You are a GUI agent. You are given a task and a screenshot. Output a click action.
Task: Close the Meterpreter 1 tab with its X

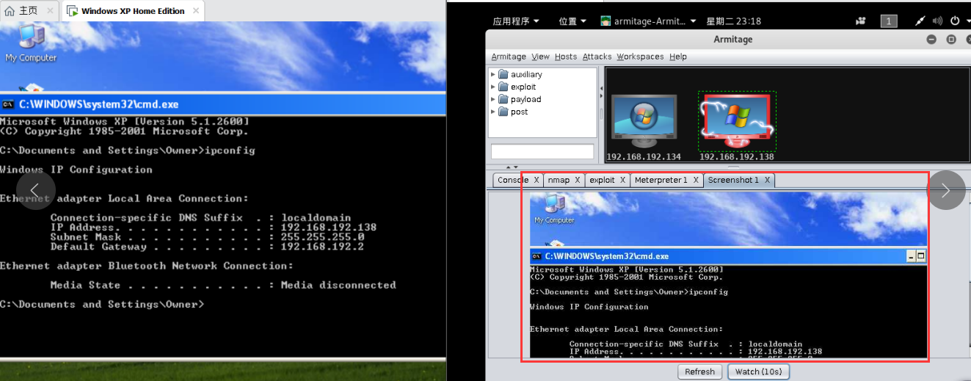[696, 180]
